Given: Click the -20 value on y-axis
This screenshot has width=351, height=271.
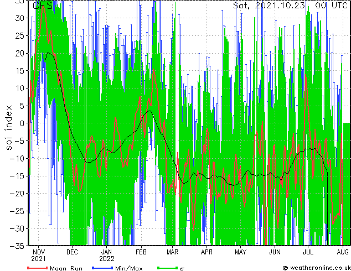Looking at the screenshot, I should tap(18, 194).
